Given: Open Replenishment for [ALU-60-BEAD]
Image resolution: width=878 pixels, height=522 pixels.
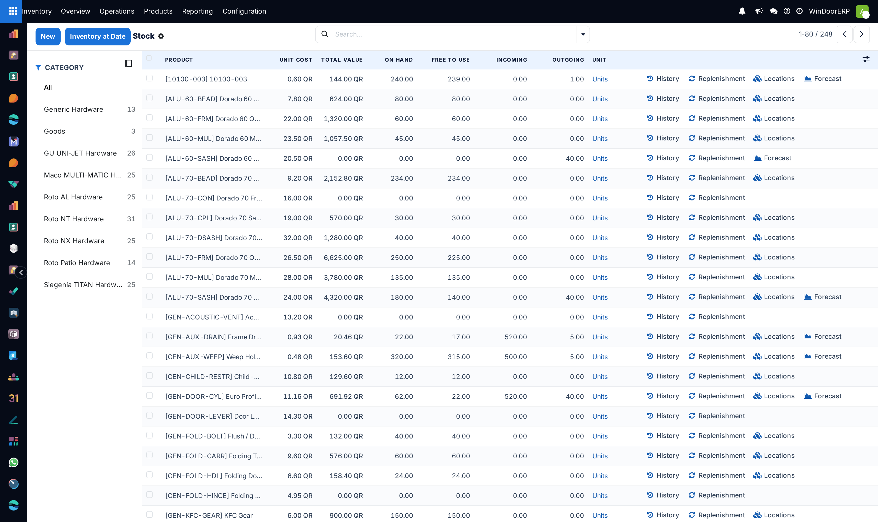Looking at the screenshot, I should point(717,98).
